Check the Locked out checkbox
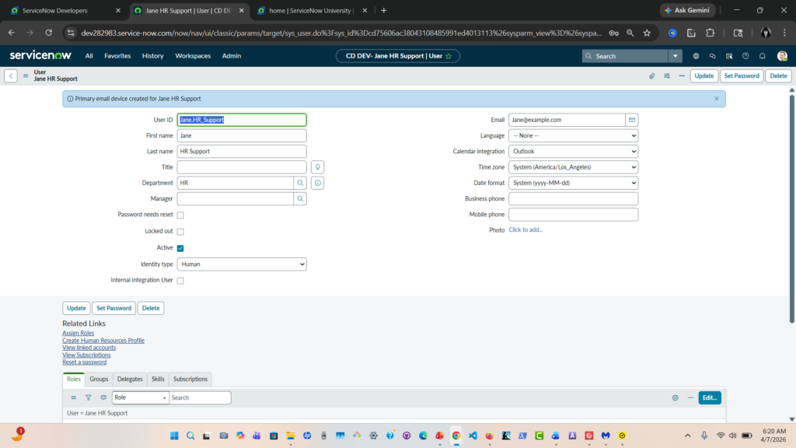 [x=180, y=232]
